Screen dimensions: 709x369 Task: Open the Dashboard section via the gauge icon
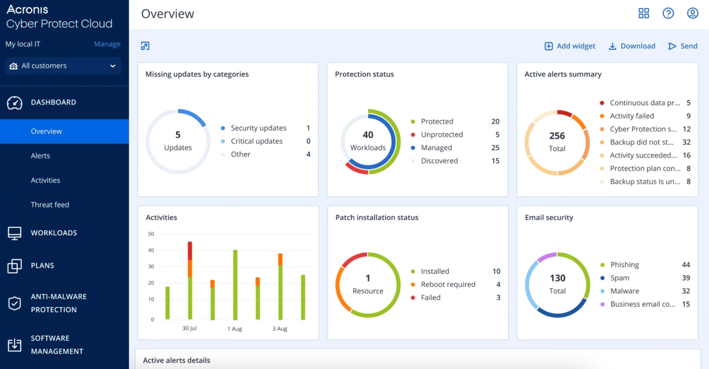point(14,102)
